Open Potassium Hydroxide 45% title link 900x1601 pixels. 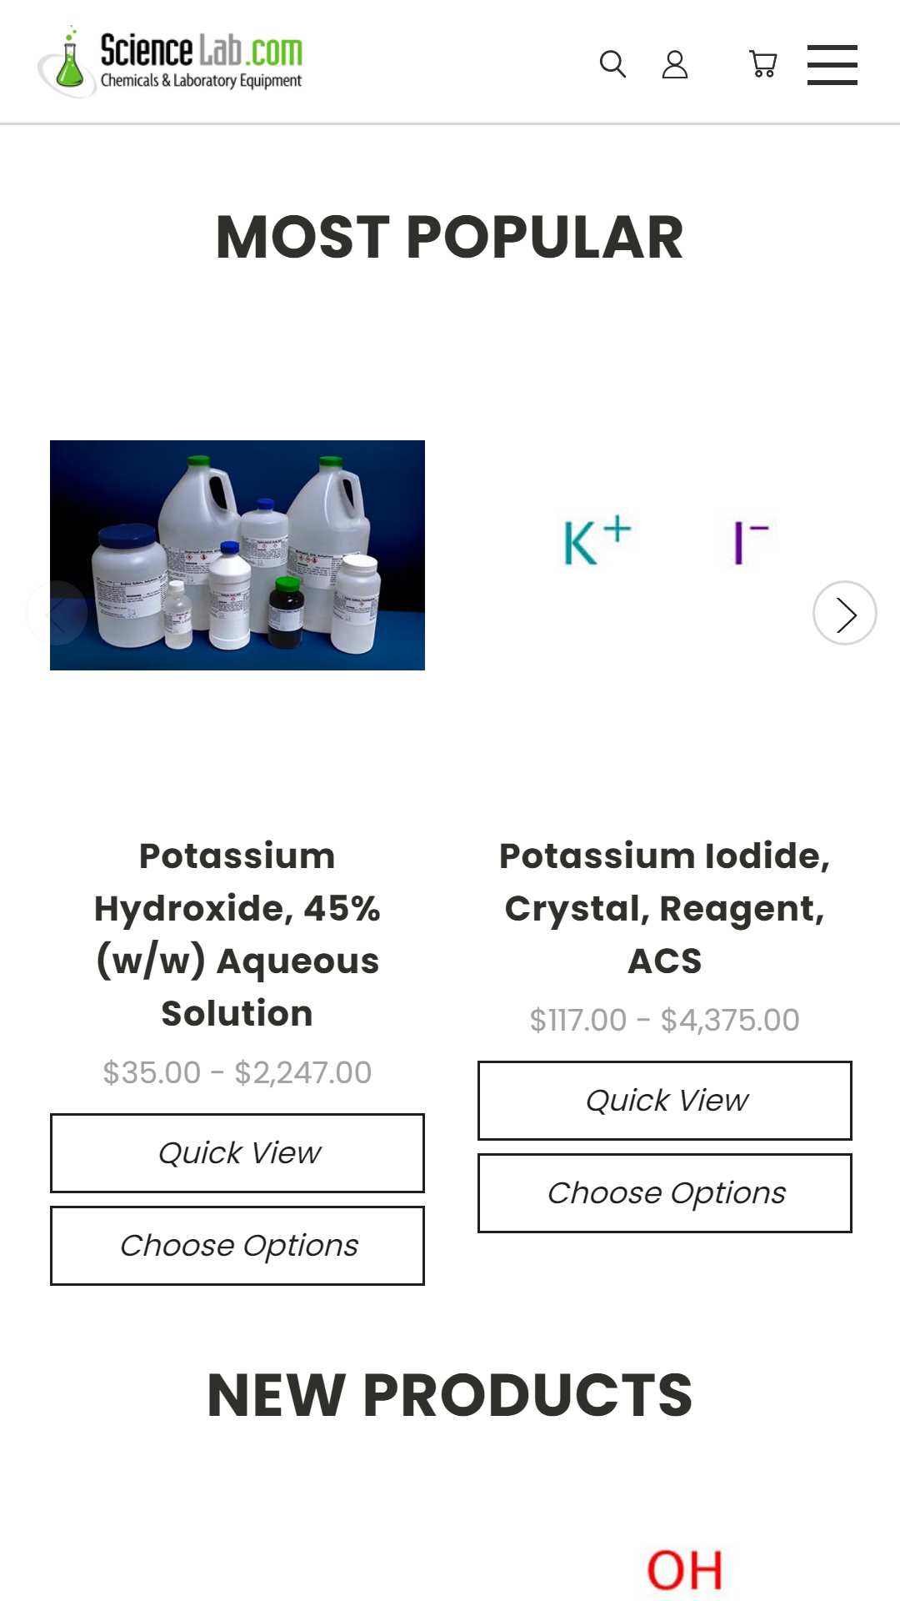(x=237, y=934)
